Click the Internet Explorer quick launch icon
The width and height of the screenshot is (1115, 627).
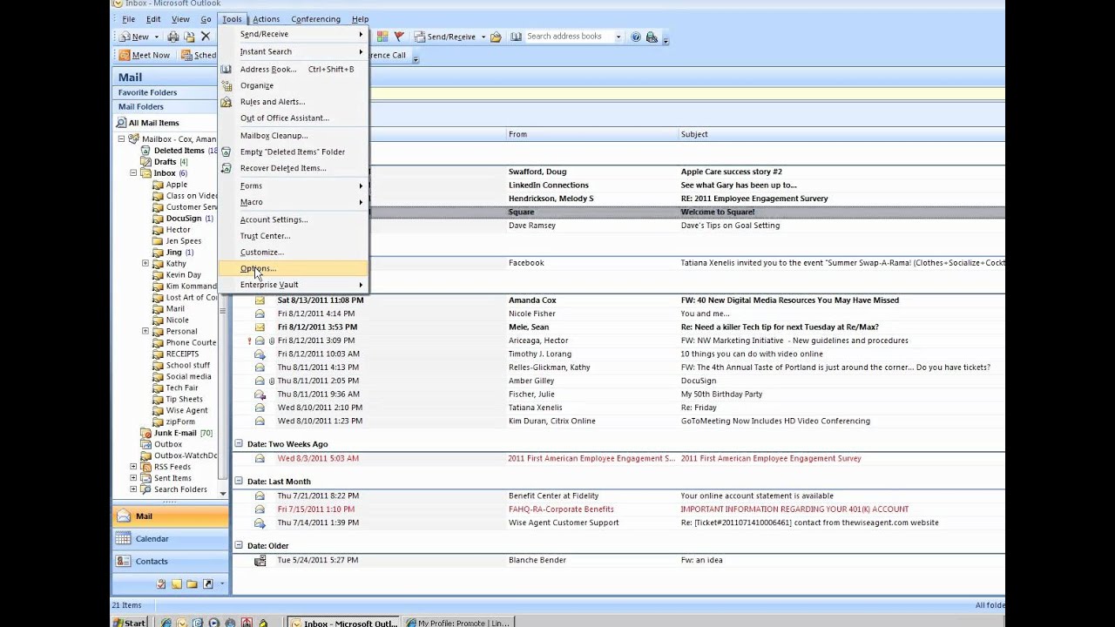(x=166, y=623)
